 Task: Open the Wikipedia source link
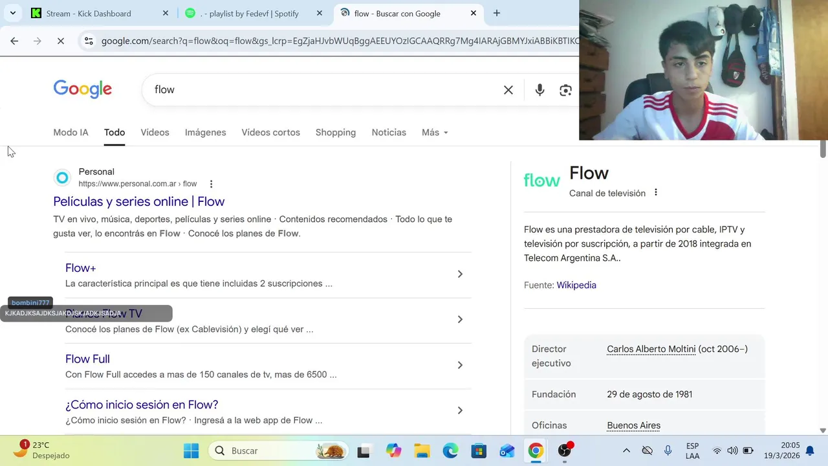click(x=576, y=285)
